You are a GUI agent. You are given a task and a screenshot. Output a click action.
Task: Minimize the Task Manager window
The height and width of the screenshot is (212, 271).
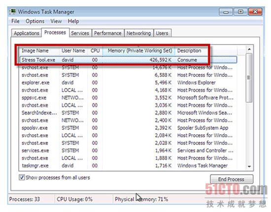[226, 12]
